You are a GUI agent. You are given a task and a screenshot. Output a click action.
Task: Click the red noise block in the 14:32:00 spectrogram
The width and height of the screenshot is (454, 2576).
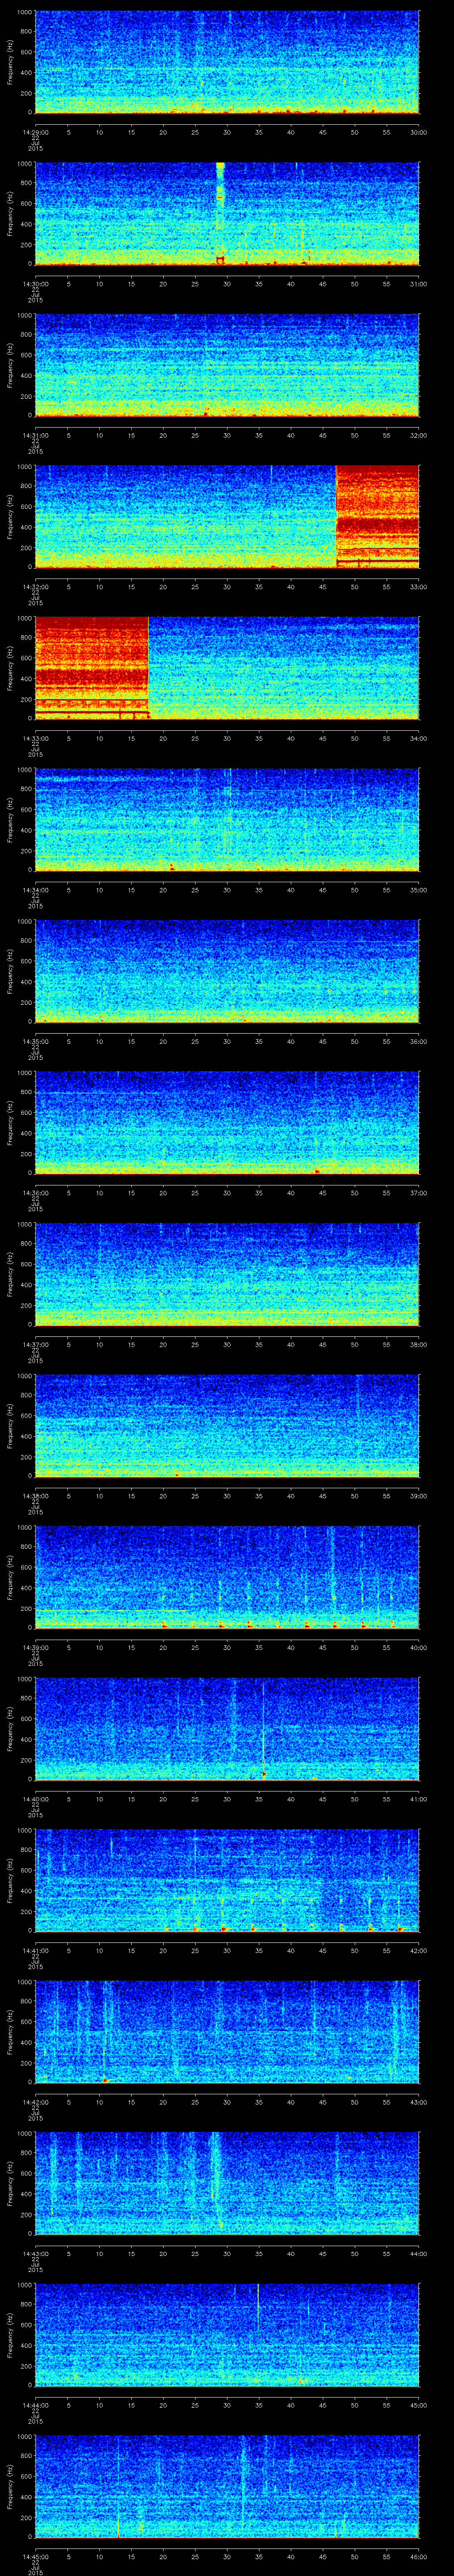(x=377, y=517)
